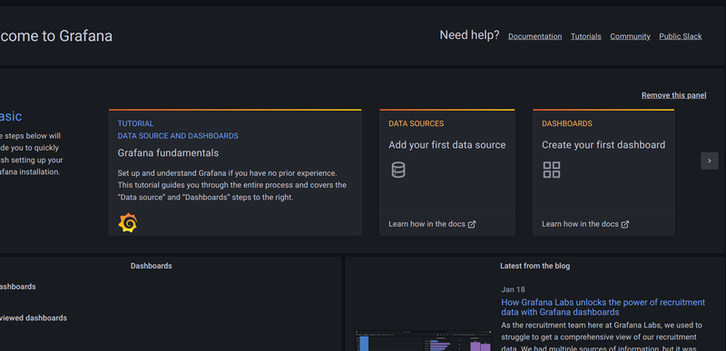The height and width of the screenshot is (351, 726).
Task: Click the external link icon in the Dashboards card
Action: tap(625, 224)
